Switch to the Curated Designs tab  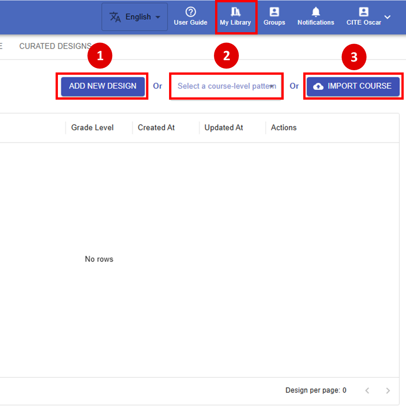(55, 46)
